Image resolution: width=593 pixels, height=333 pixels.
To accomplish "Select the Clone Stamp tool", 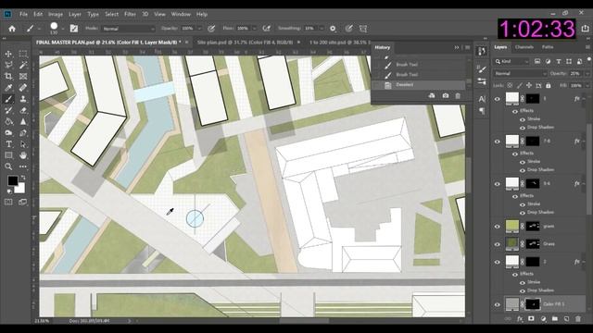I will [23, 99].
